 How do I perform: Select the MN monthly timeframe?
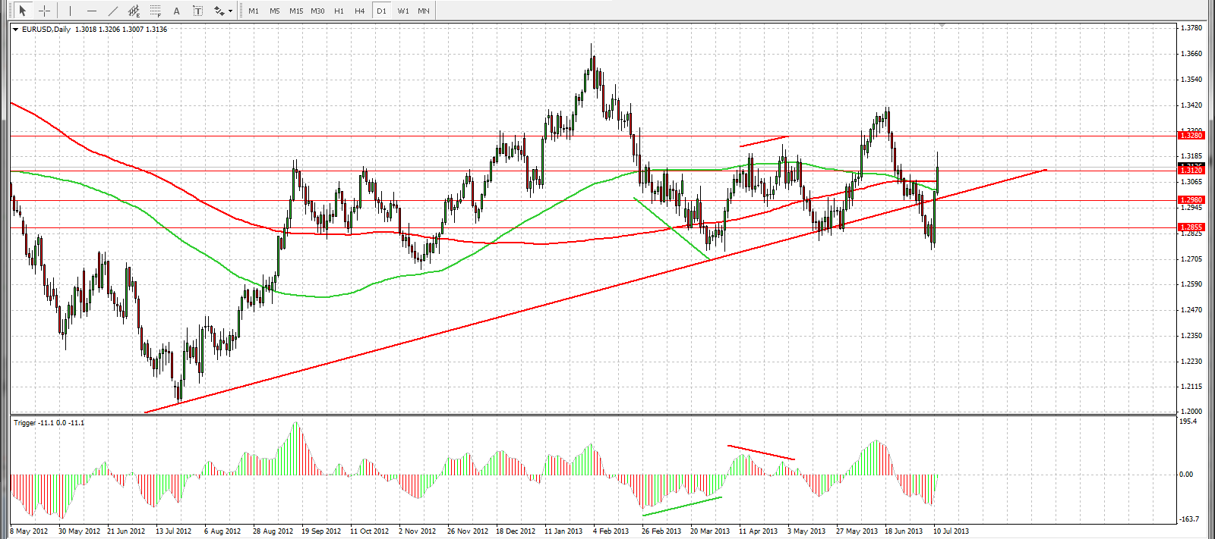pos(424,11)
